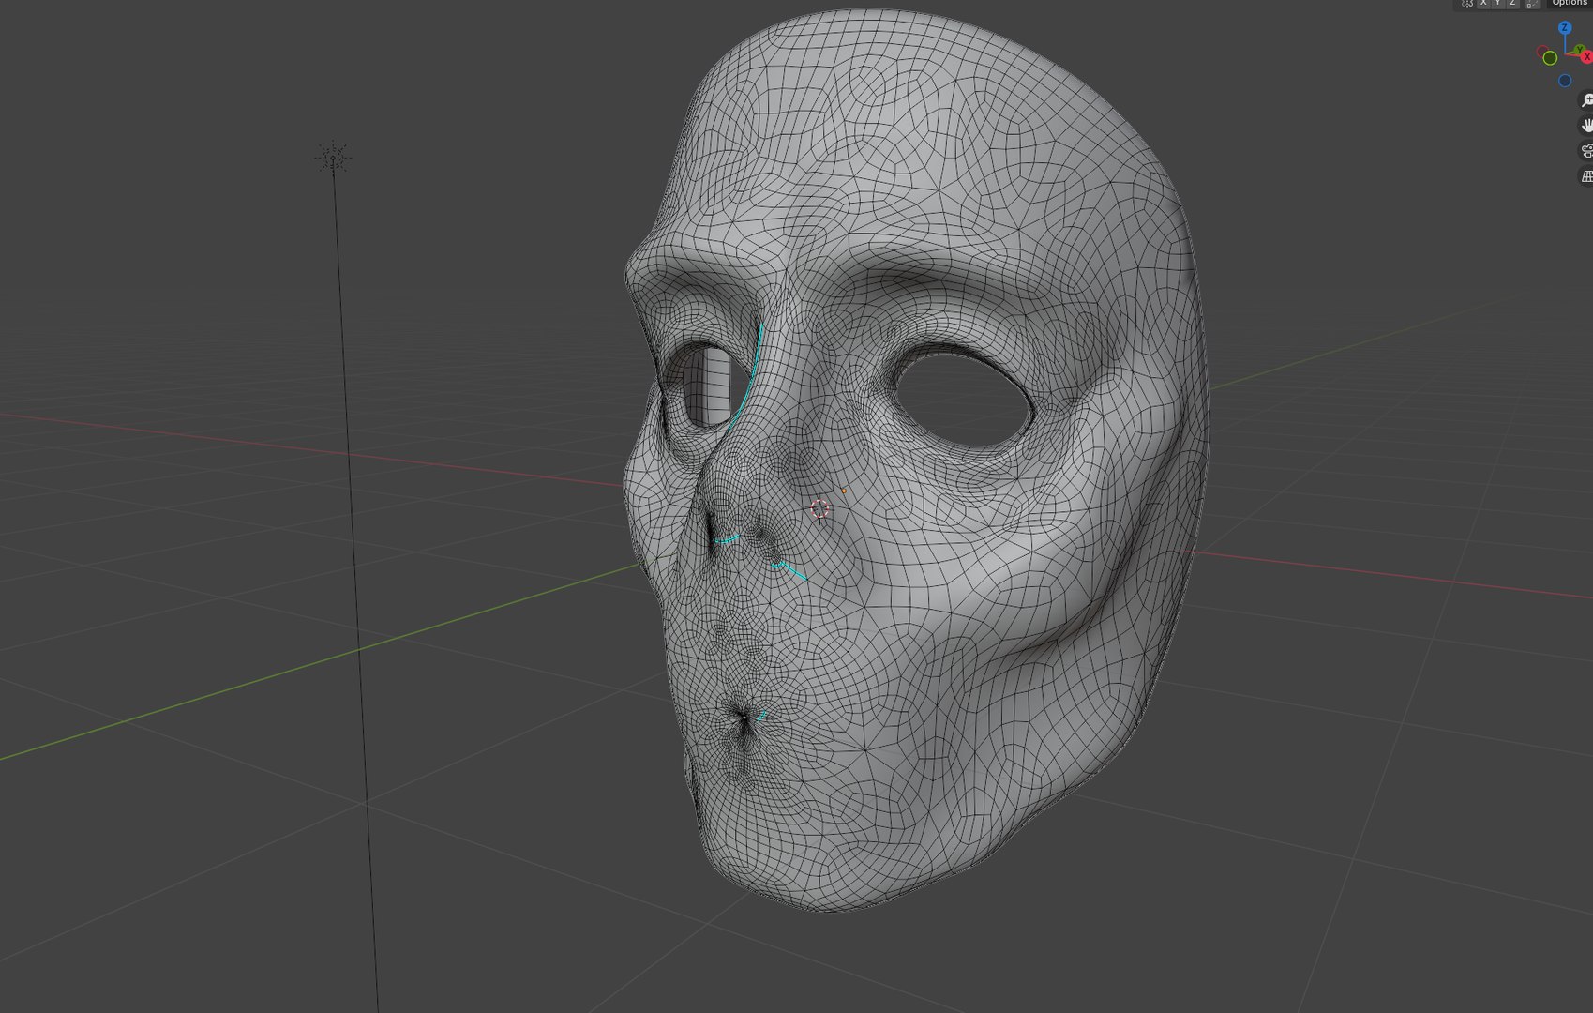This screenshot has width=1593, height=1013.
Task: Switch perspective/orthographic with grid icon
Action: tap(1586, 176)
